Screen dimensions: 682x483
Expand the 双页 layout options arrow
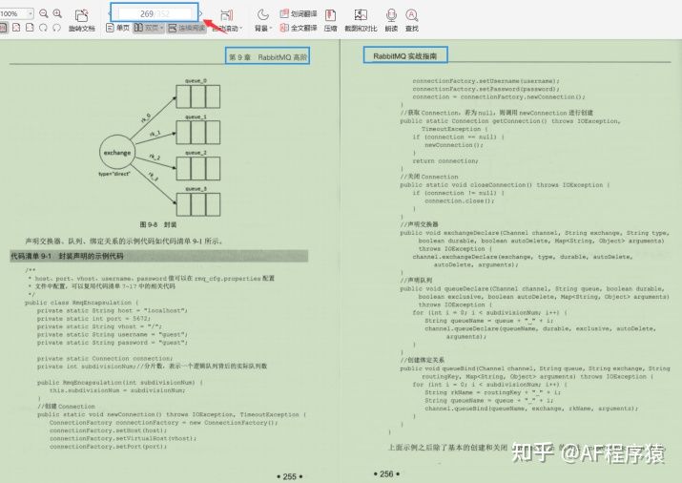tap(162, 29)
